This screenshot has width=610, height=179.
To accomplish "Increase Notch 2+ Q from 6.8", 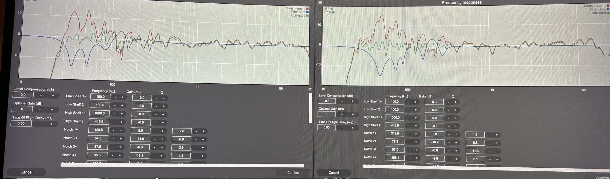I will coord(497,143).
